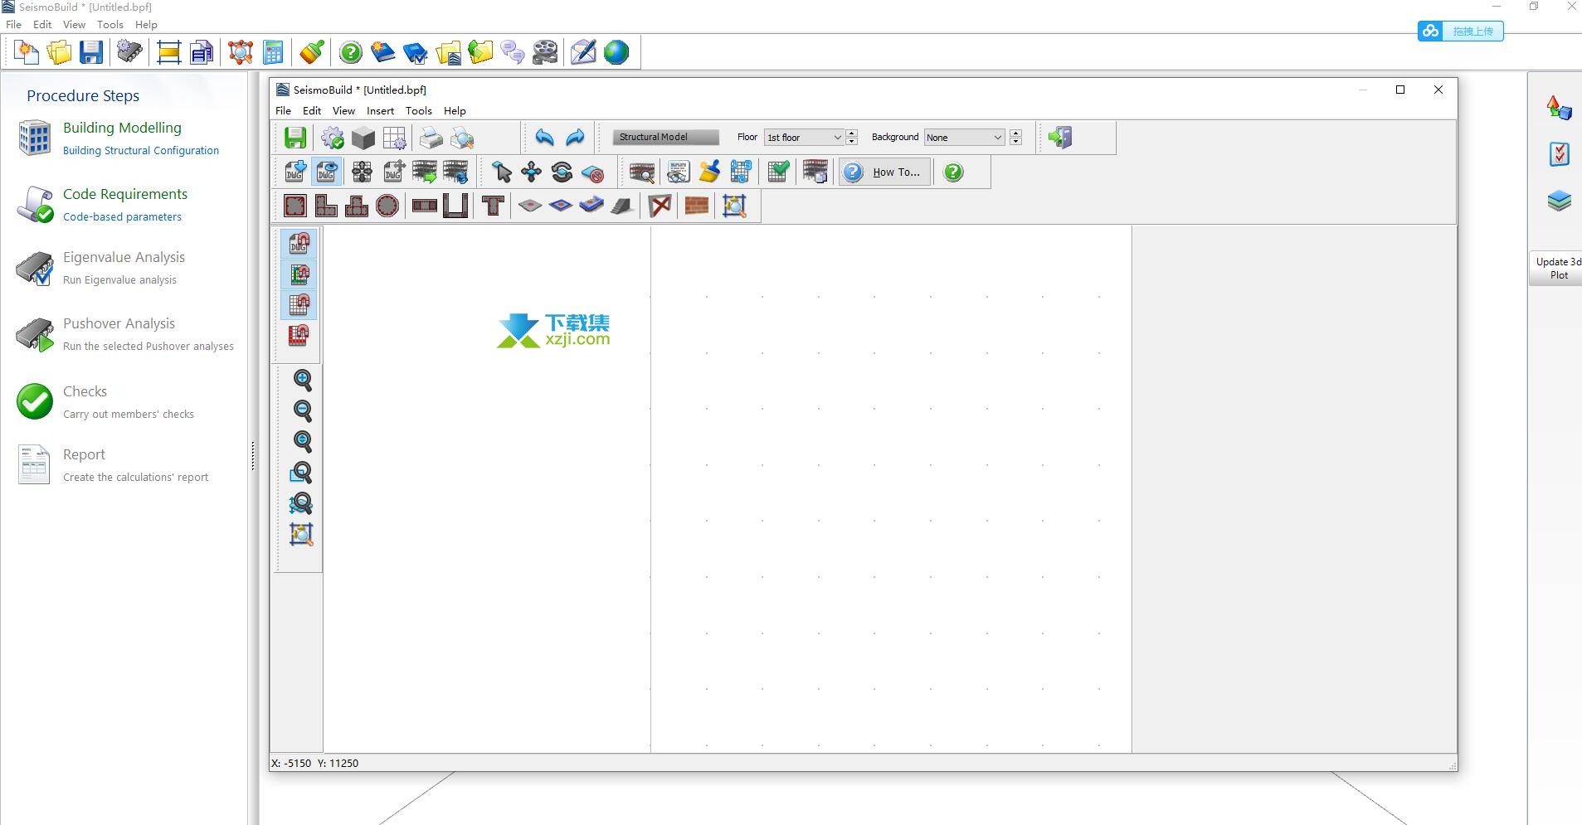Click the How To... button
The width and height of the screenshot is (1582, 825).
(x=884, y=172)
